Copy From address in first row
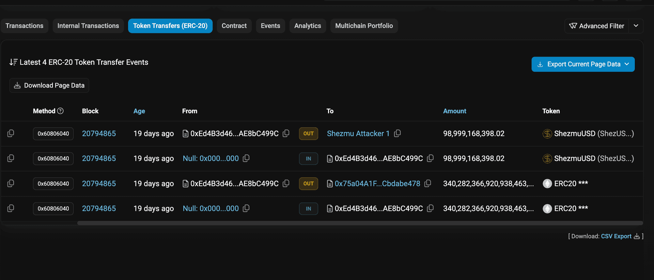 tap(286, 134)
